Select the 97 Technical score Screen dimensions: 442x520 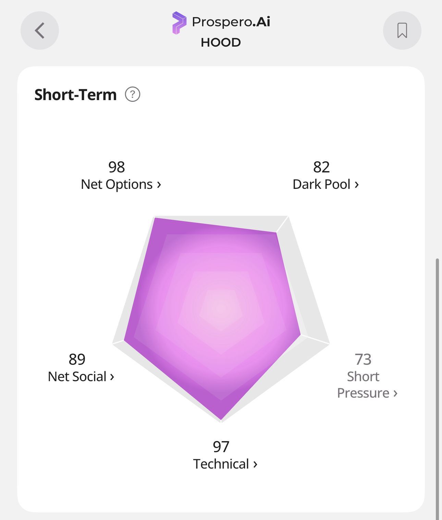pos(221,447)
